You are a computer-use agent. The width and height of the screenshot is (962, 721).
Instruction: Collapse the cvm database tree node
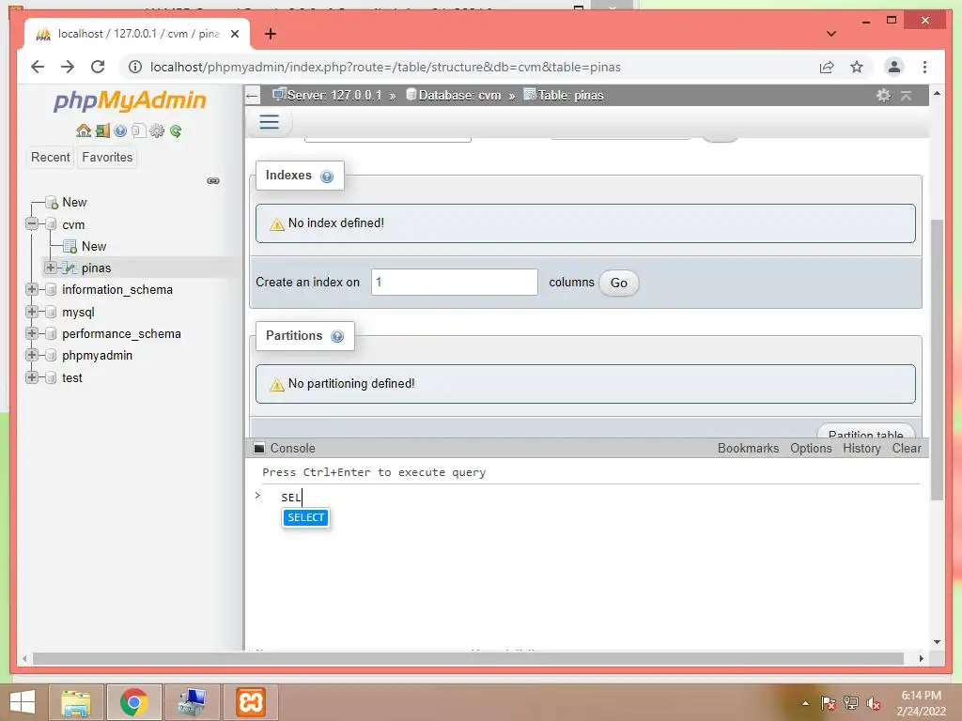coord(32,223)
